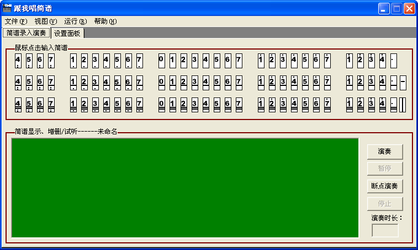418x250 pixels.
Task: Insert double-underlined note 3 with two dots above
Action: pos(372,105)
